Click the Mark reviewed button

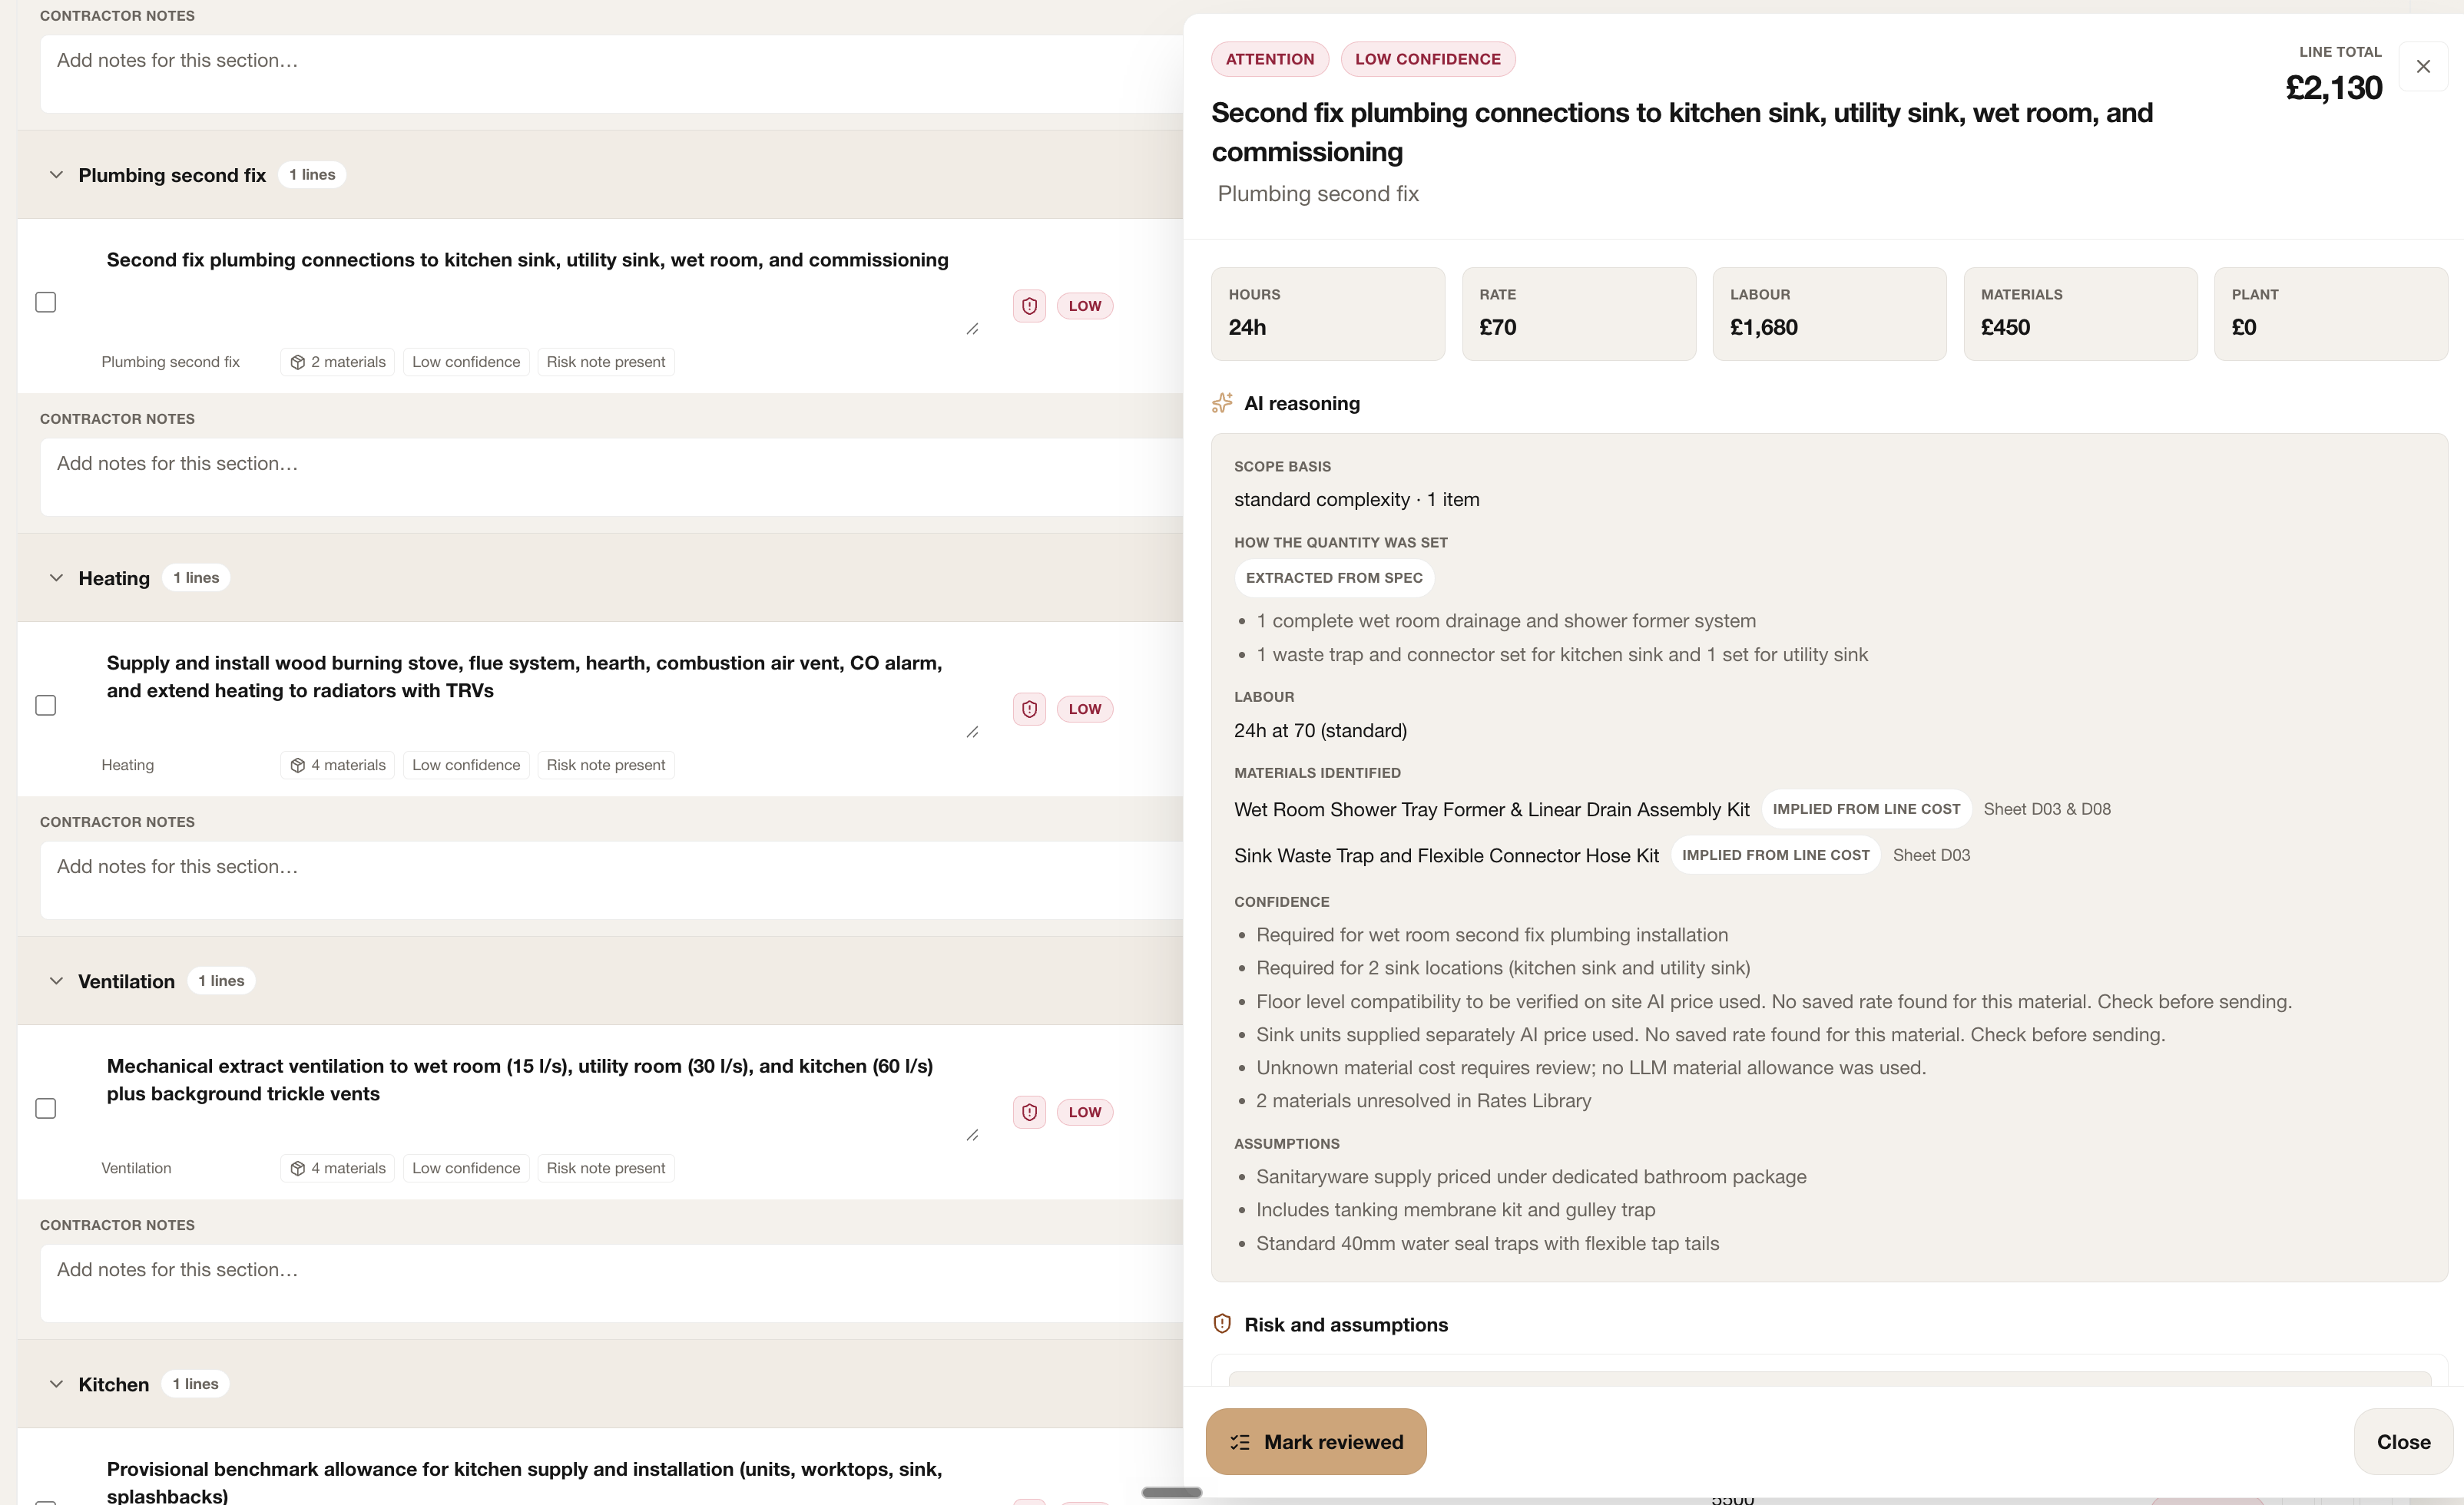1315,1441
